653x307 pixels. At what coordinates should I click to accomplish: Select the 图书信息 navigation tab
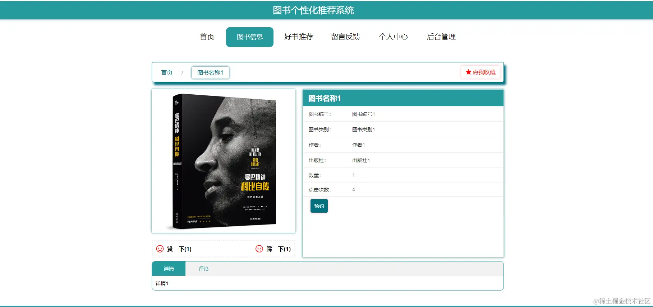pos(250,37)
